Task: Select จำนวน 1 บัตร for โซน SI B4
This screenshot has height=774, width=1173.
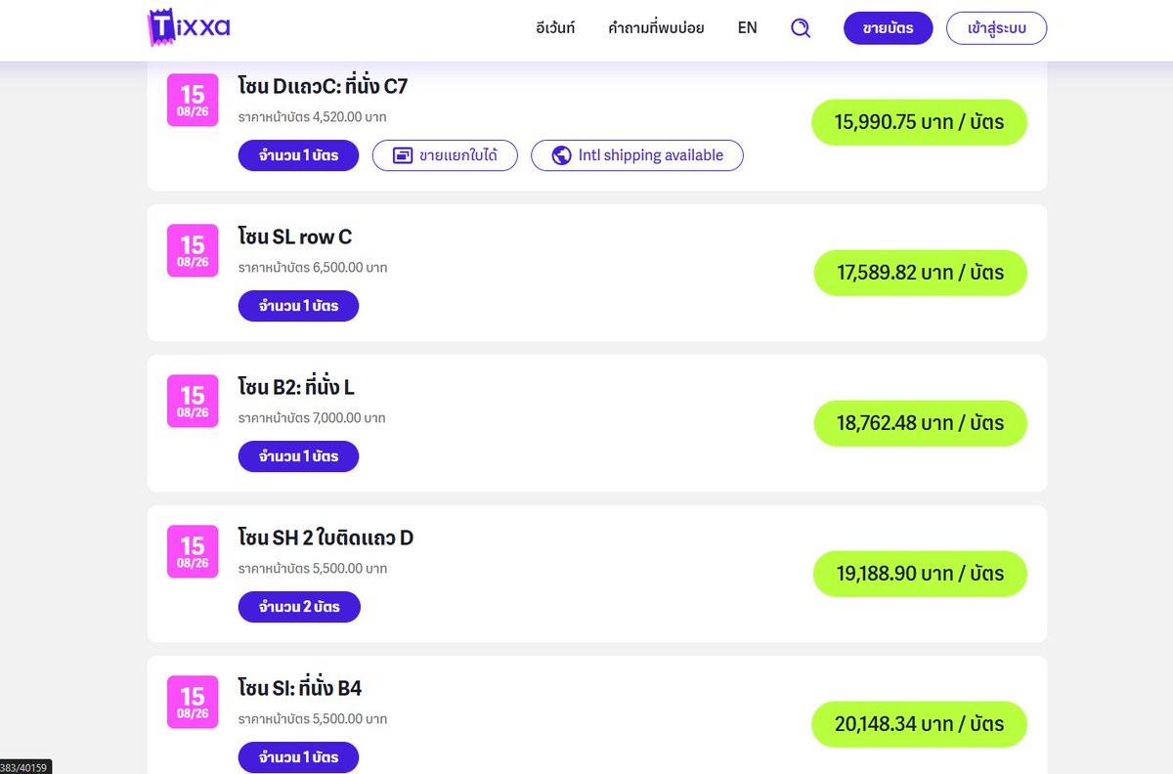Action: point(298,757)
